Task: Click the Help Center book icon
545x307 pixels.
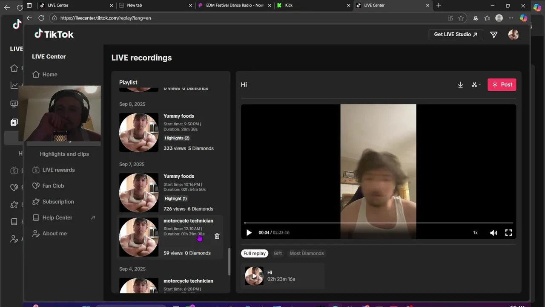Action: (x=36, y=217)
